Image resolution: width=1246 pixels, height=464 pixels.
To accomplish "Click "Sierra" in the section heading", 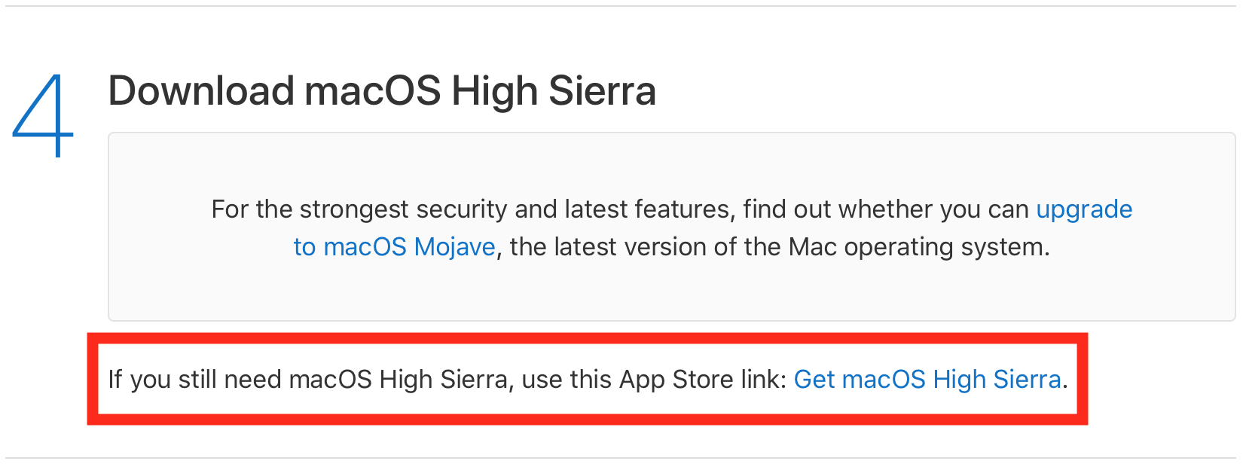I will (602, 91).
